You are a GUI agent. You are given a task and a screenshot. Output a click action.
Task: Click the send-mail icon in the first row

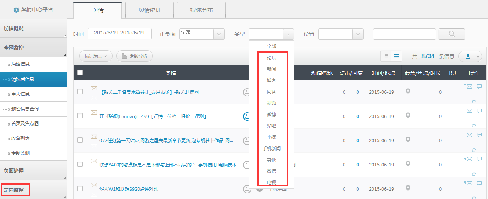point(468,87)
